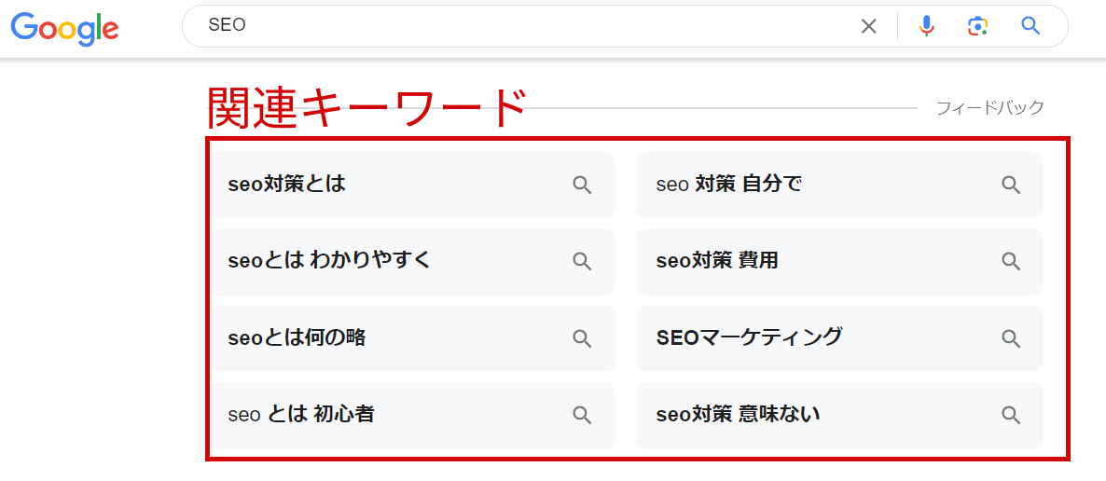Select related search seo 対策 自分で

pos(839,185)
